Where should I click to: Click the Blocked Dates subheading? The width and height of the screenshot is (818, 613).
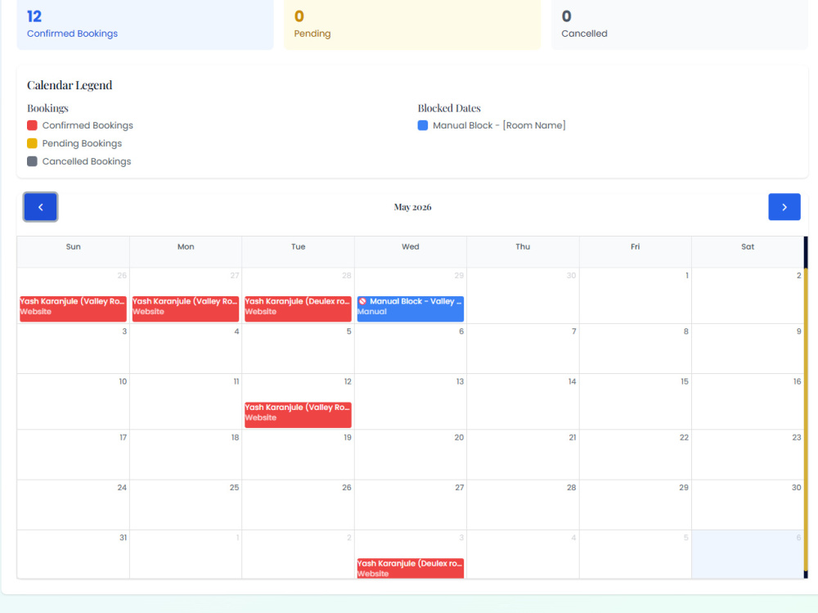449,108
